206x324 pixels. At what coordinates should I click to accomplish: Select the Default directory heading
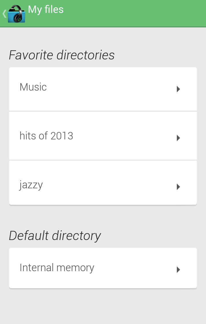55,236
